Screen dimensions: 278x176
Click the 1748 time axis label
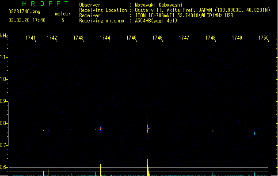click(210, 38)
